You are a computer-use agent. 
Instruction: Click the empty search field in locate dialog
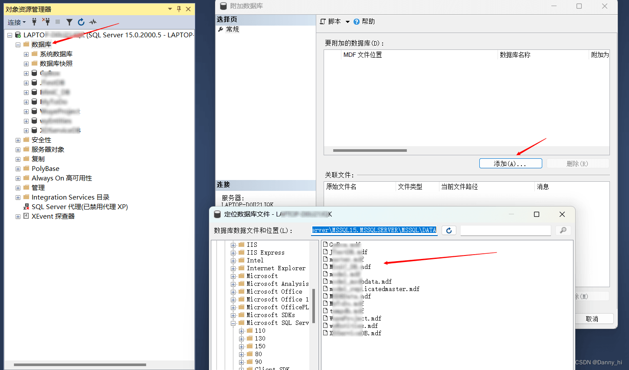[505, 230]
